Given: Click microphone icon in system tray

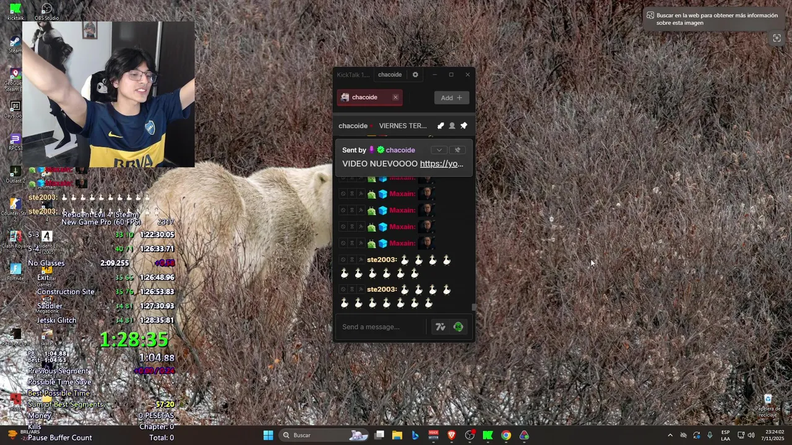Looking at the screenshot, I should tap(710, 435).
